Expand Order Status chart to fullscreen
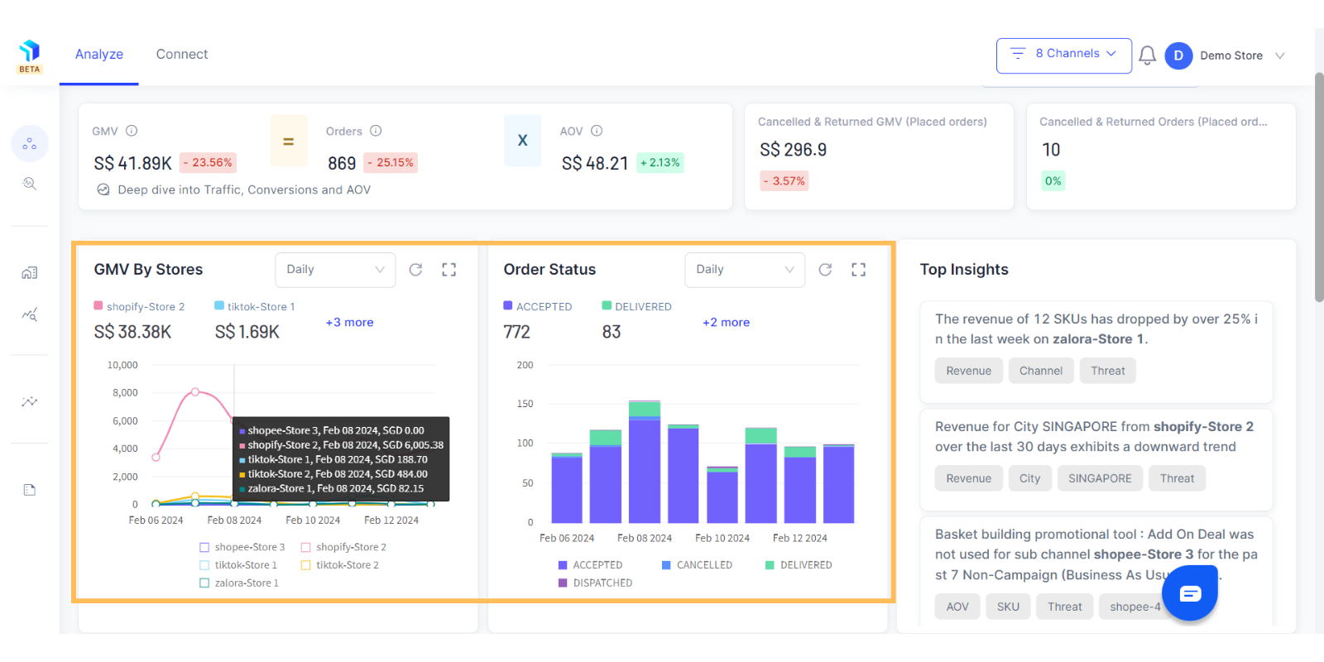The width and height of the screenshot is (1324, 662). pyautogui.click(x=858, y=270)
